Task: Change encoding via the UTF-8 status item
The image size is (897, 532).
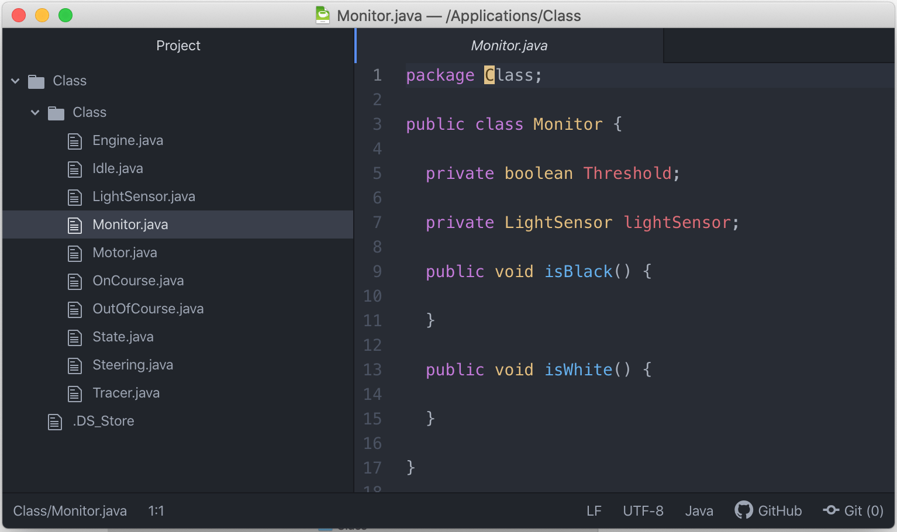Action: [643, 510]
